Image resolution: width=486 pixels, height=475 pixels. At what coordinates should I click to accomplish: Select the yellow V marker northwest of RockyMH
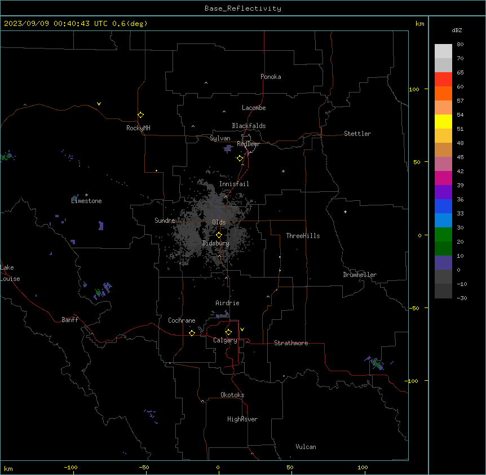coord(99,104)
